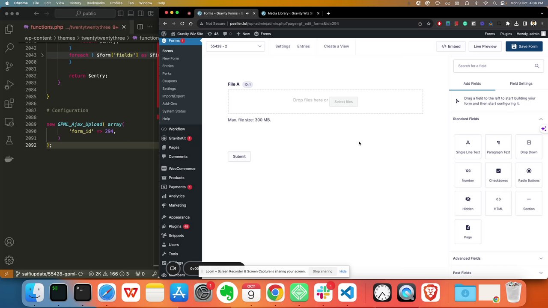Open VS Code Explorer files icon
The image size is (548, 308).
(9, 29)
